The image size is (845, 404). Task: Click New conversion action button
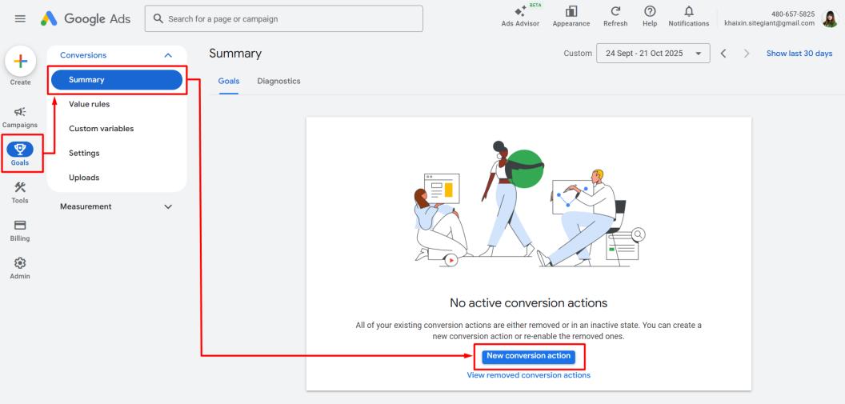coord(528,356)
